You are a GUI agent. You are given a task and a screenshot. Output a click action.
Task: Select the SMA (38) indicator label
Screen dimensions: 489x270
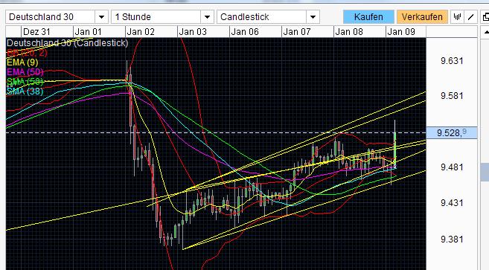[25, 91]
